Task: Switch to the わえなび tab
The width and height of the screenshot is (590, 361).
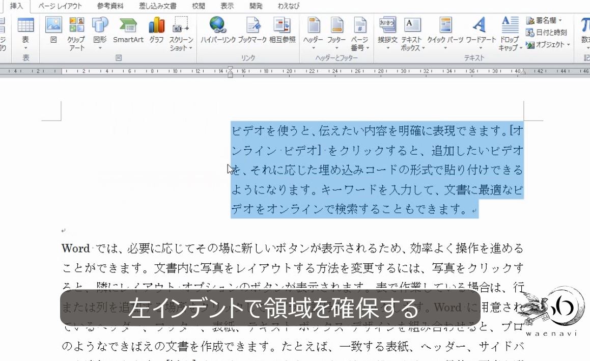Action: click(289, 6)
